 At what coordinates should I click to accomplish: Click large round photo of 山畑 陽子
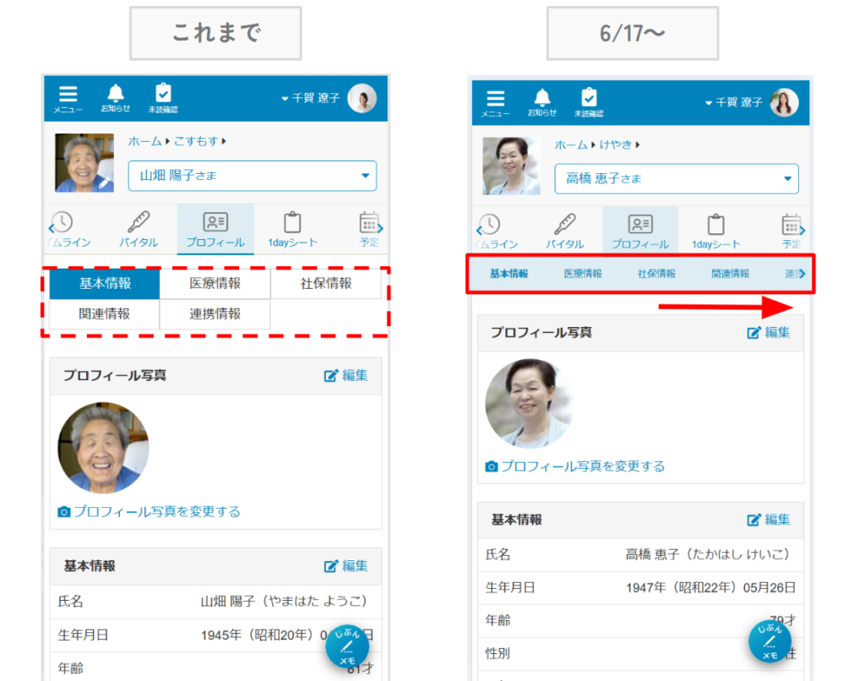[x=103, y=448]
